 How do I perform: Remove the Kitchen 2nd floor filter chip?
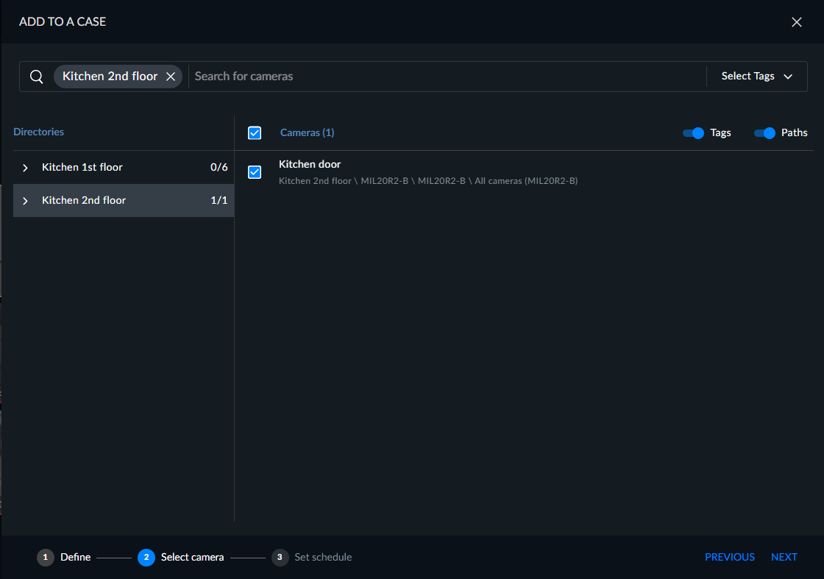coord(171,77)
